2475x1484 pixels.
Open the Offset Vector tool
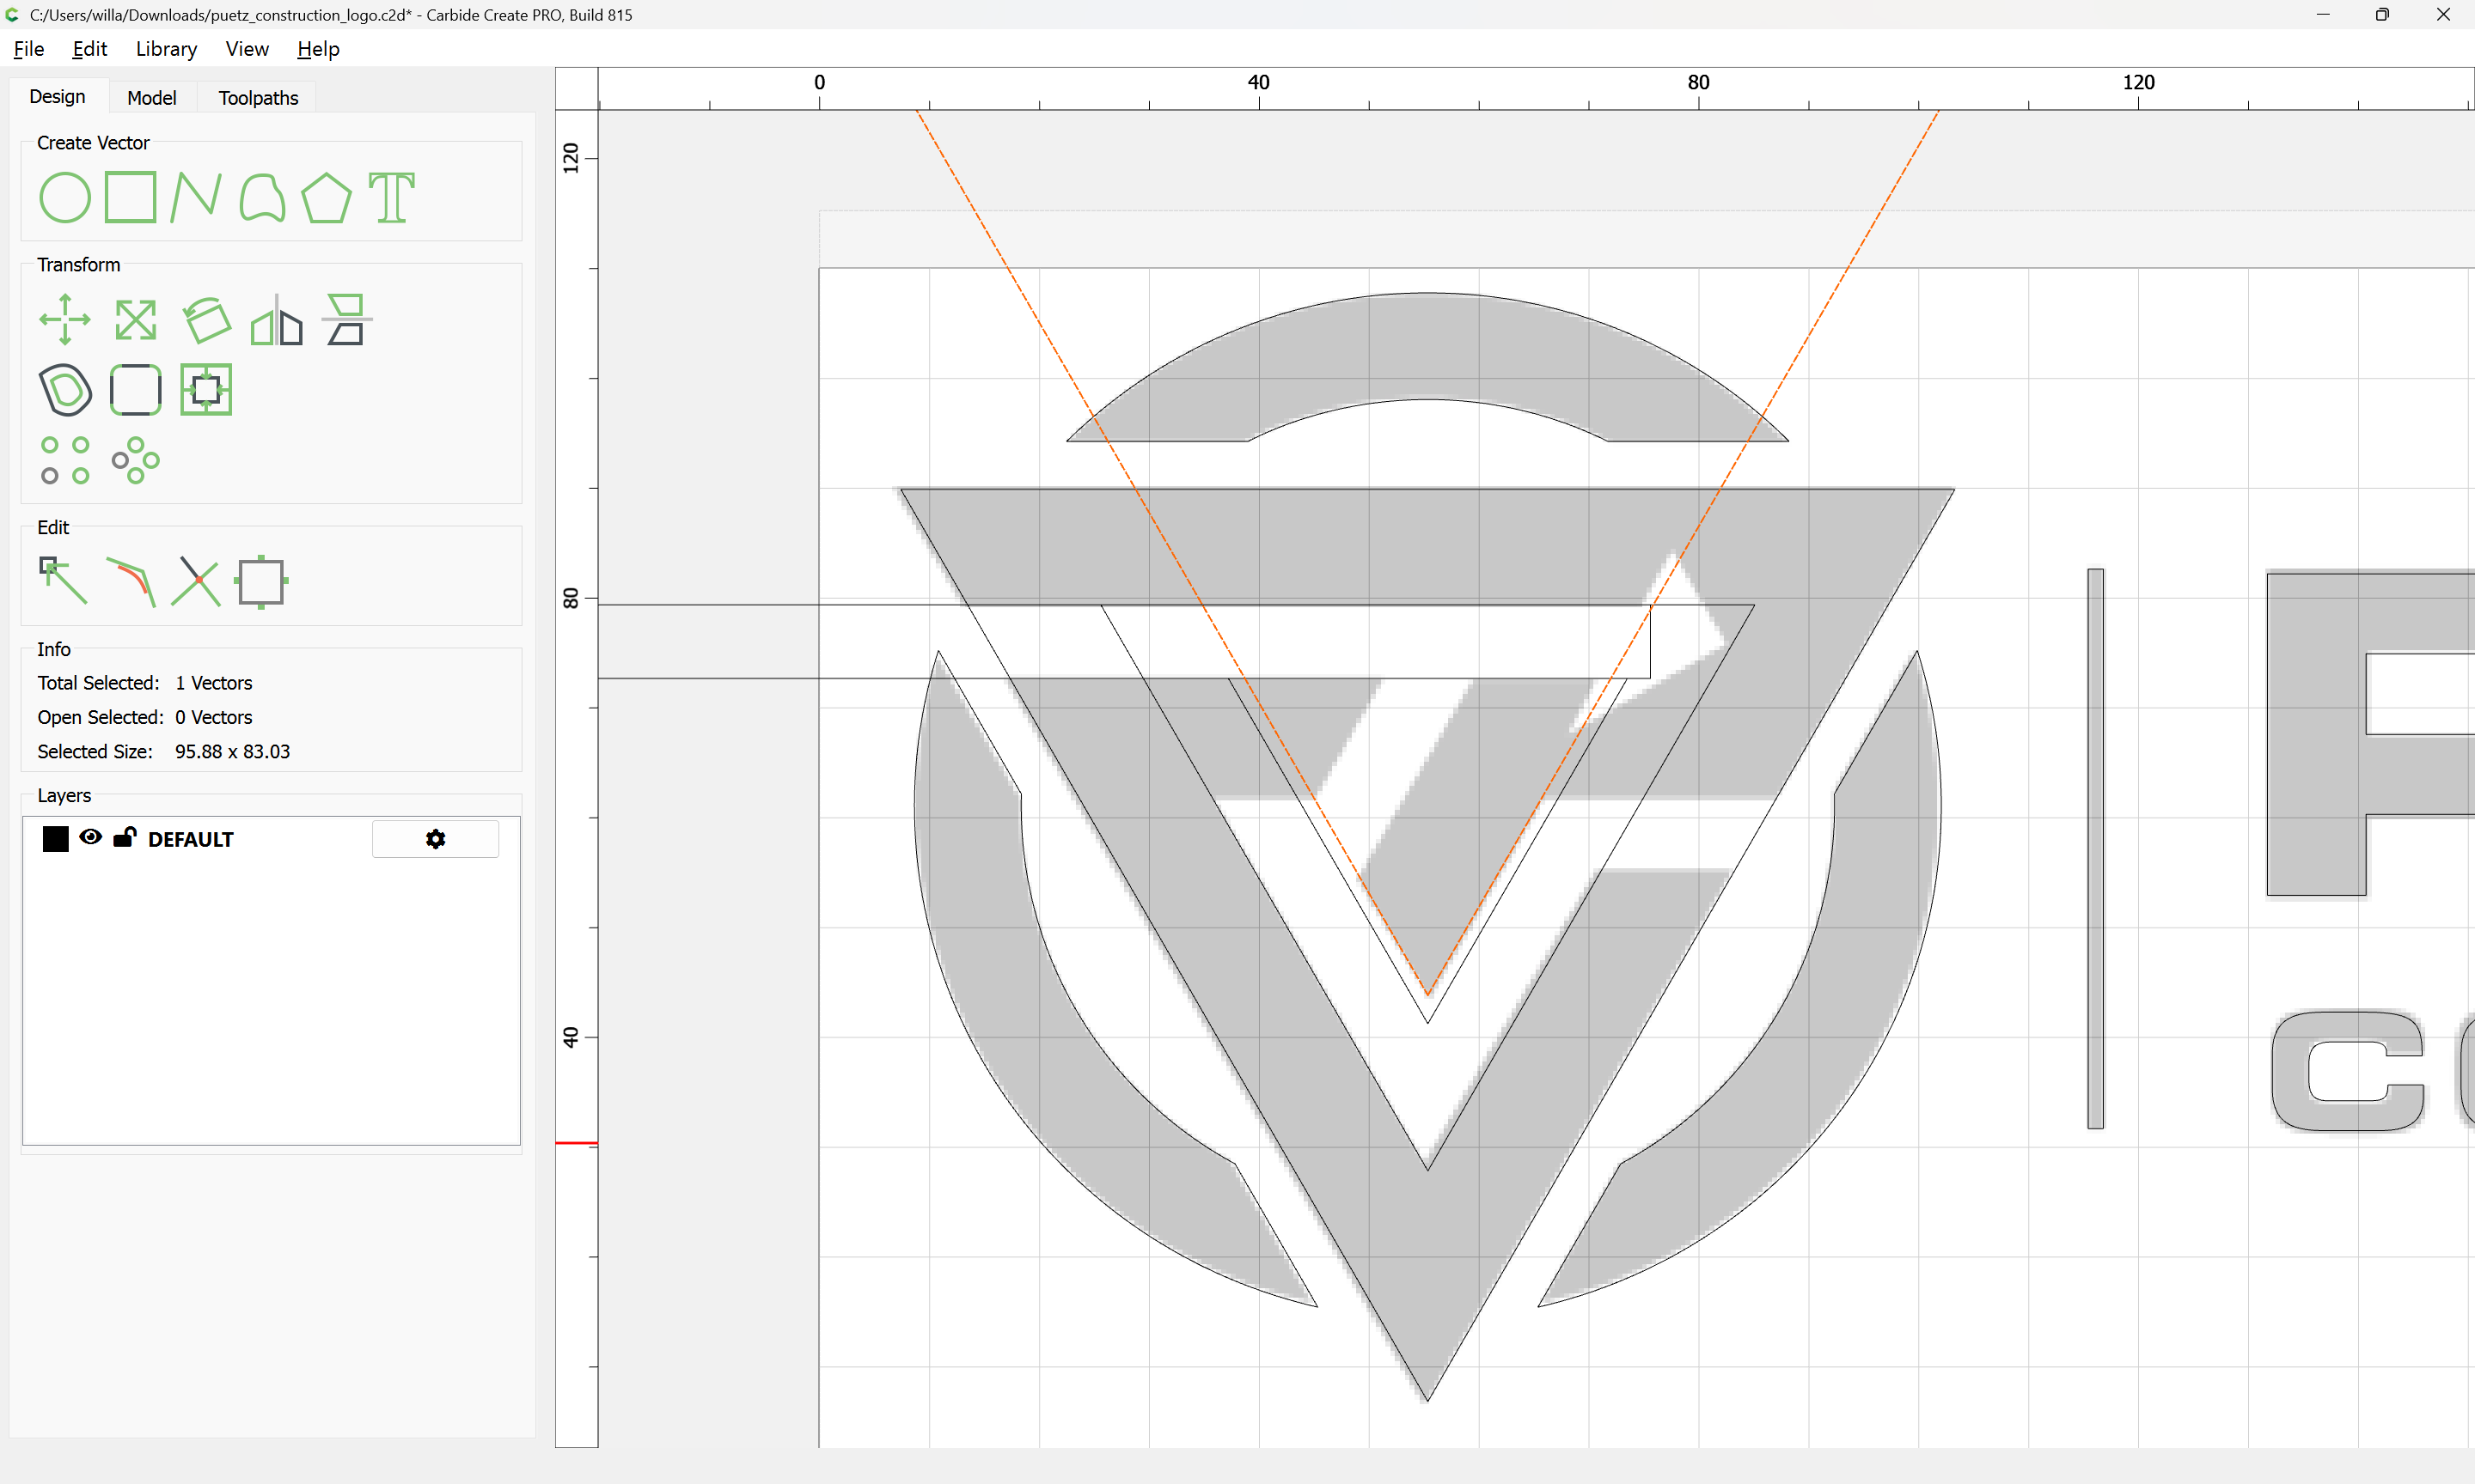[x=65, y=390]
